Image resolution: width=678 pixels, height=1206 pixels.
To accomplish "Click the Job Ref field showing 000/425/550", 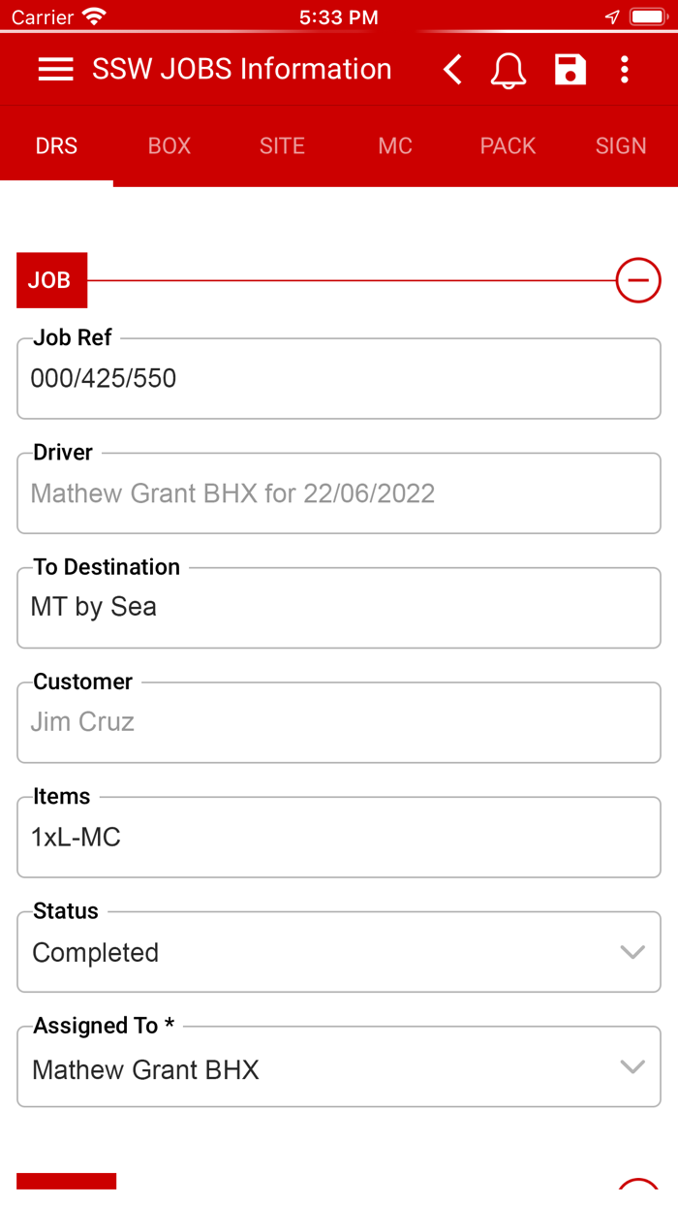I will (x=339, y=378).
